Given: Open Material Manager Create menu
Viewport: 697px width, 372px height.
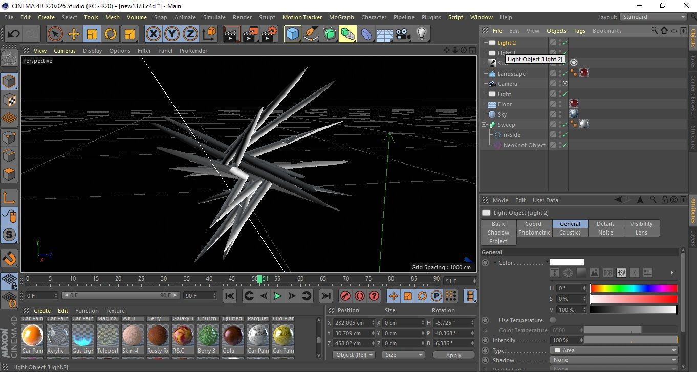Looking at the screenshot, I should (42, 311).
